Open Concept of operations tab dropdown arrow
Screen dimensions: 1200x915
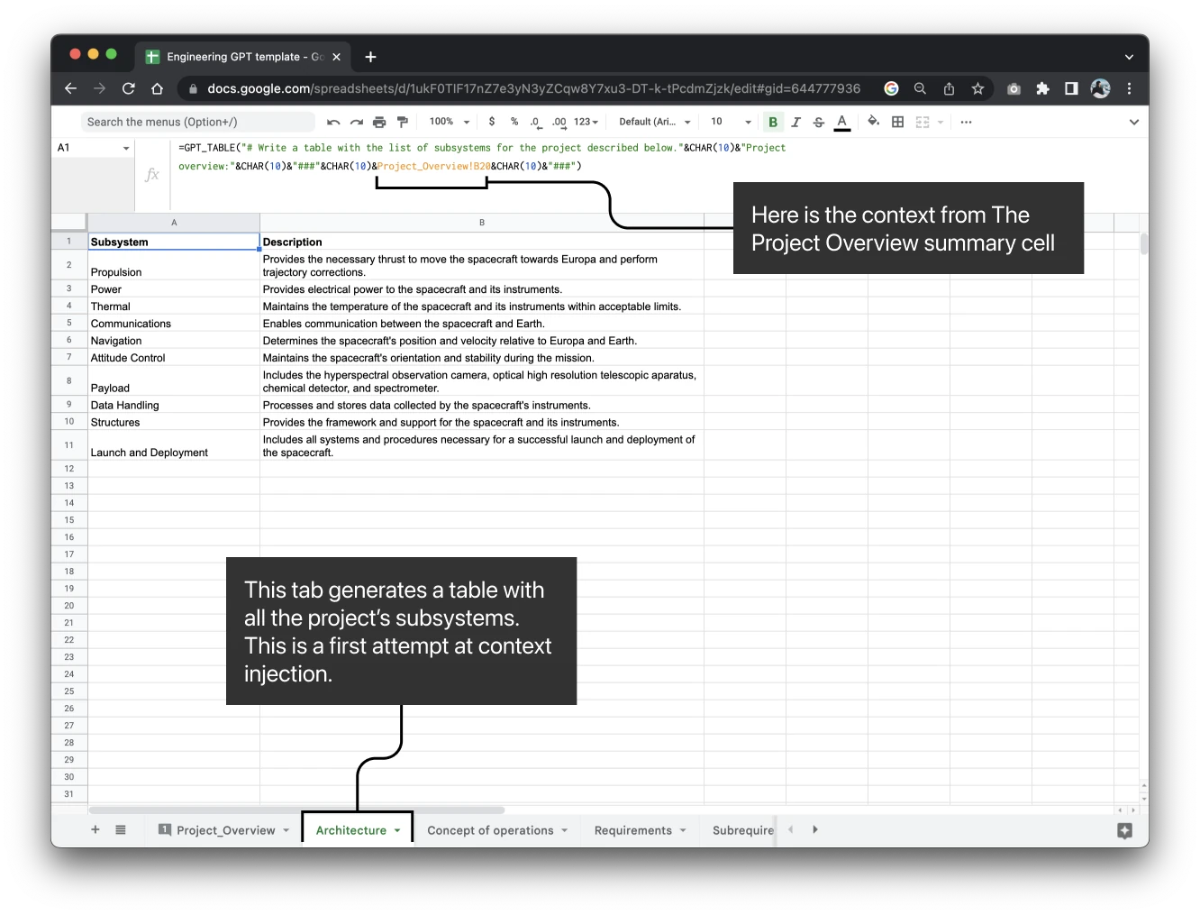pyautogui.click(x=565, y=830)
